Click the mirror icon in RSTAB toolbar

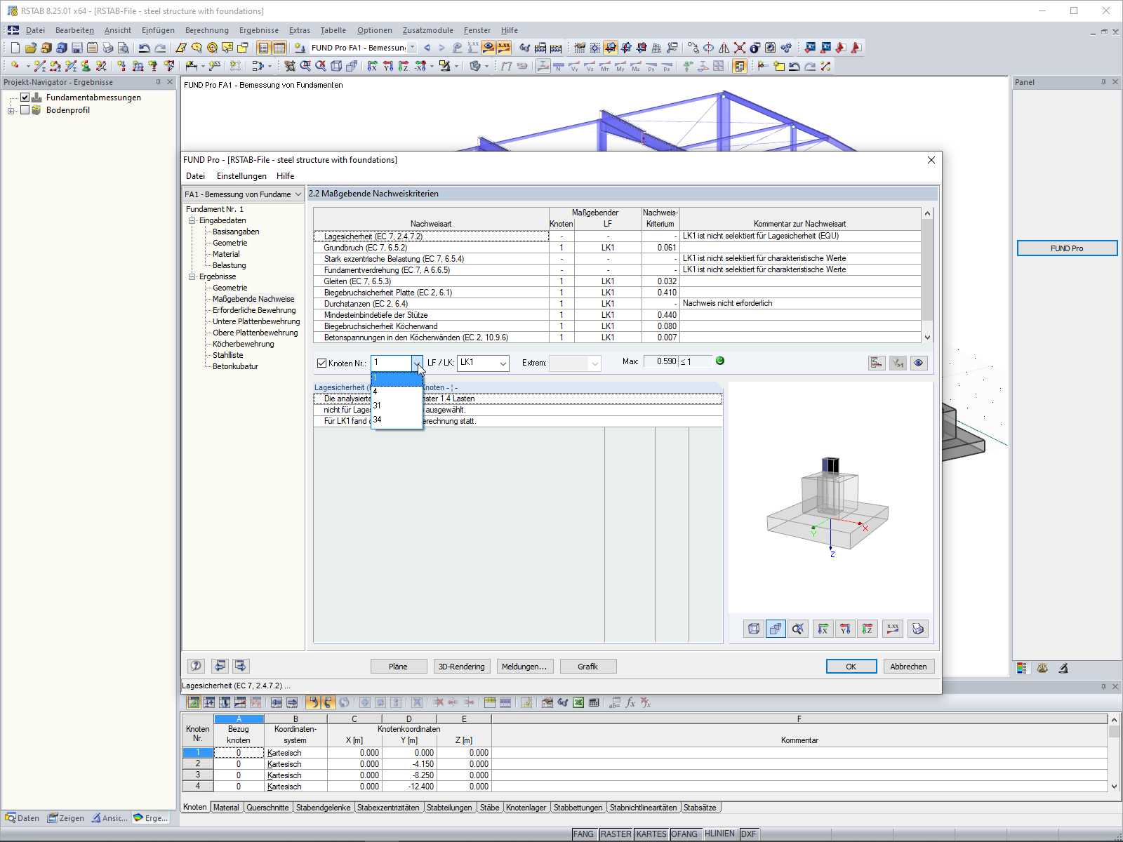[x=724, y=48]
